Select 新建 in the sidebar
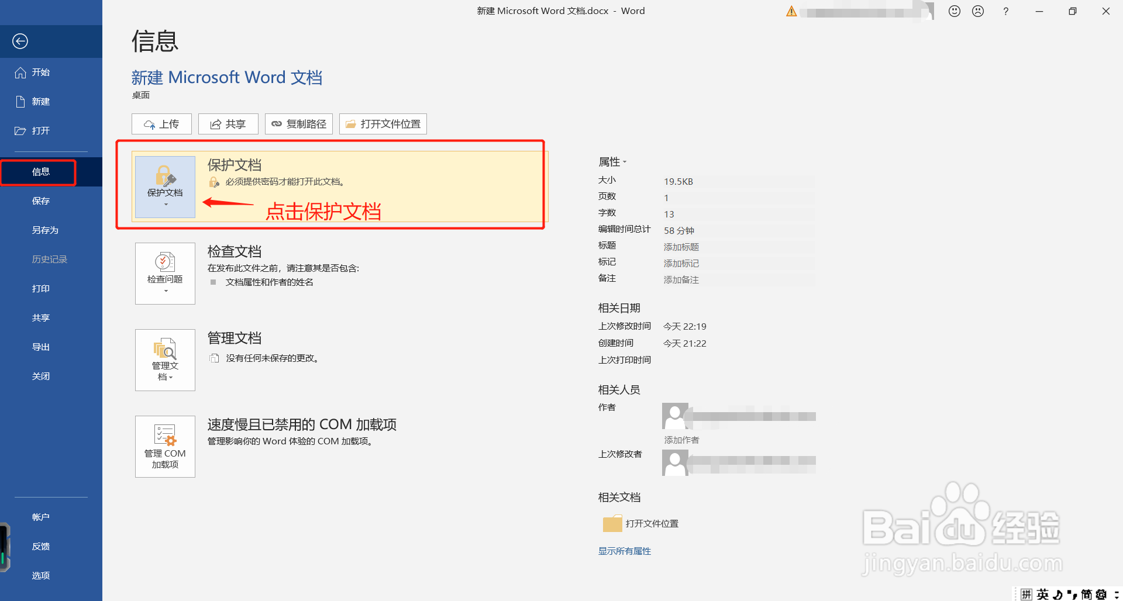The width and height of the screenshot is (1123, 601). (51, 102)
